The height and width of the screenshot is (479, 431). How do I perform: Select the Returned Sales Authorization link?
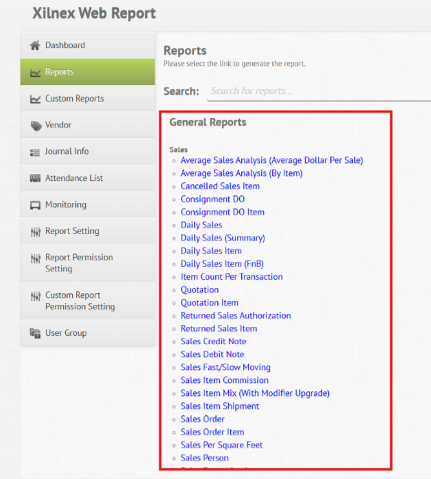click(236, 316)
